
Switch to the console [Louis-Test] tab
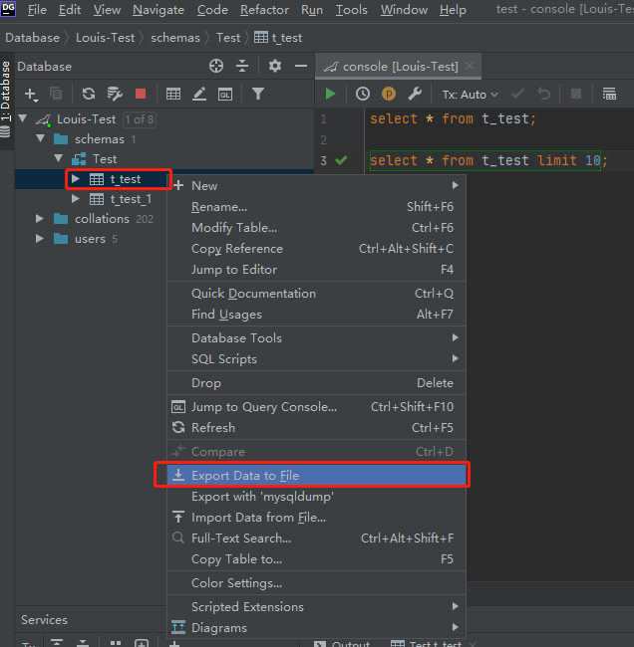(400, 66)
